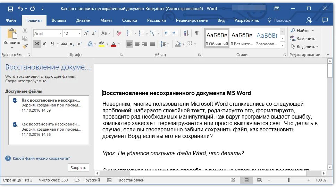Image resolution: width=336 pixels, height=187 pixels.
Task: Toggle Bold formatting (Ж)
Action: pos(37,44)
